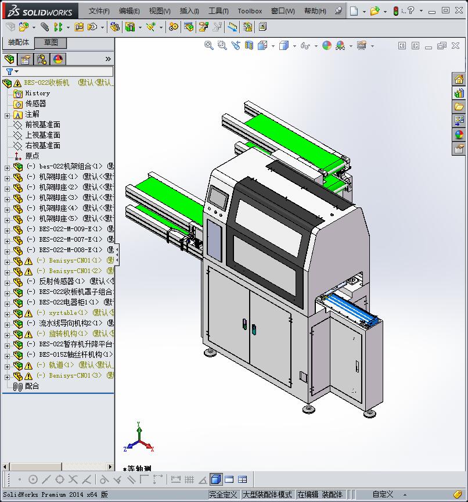Expand the bes-022机架组合<1> tree node
468x502 pixels.
coord(7,168)
